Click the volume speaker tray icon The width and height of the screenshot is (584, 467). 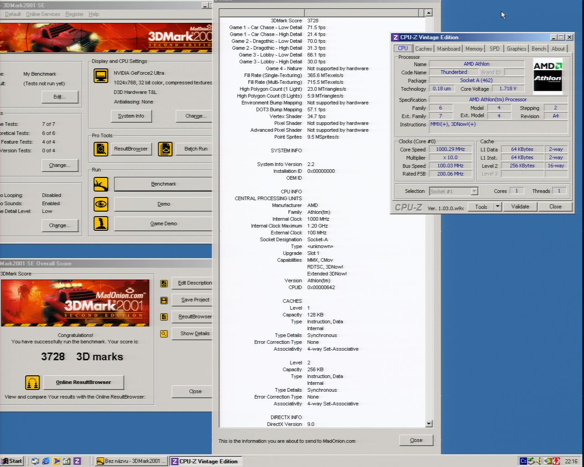coord(540,461)
